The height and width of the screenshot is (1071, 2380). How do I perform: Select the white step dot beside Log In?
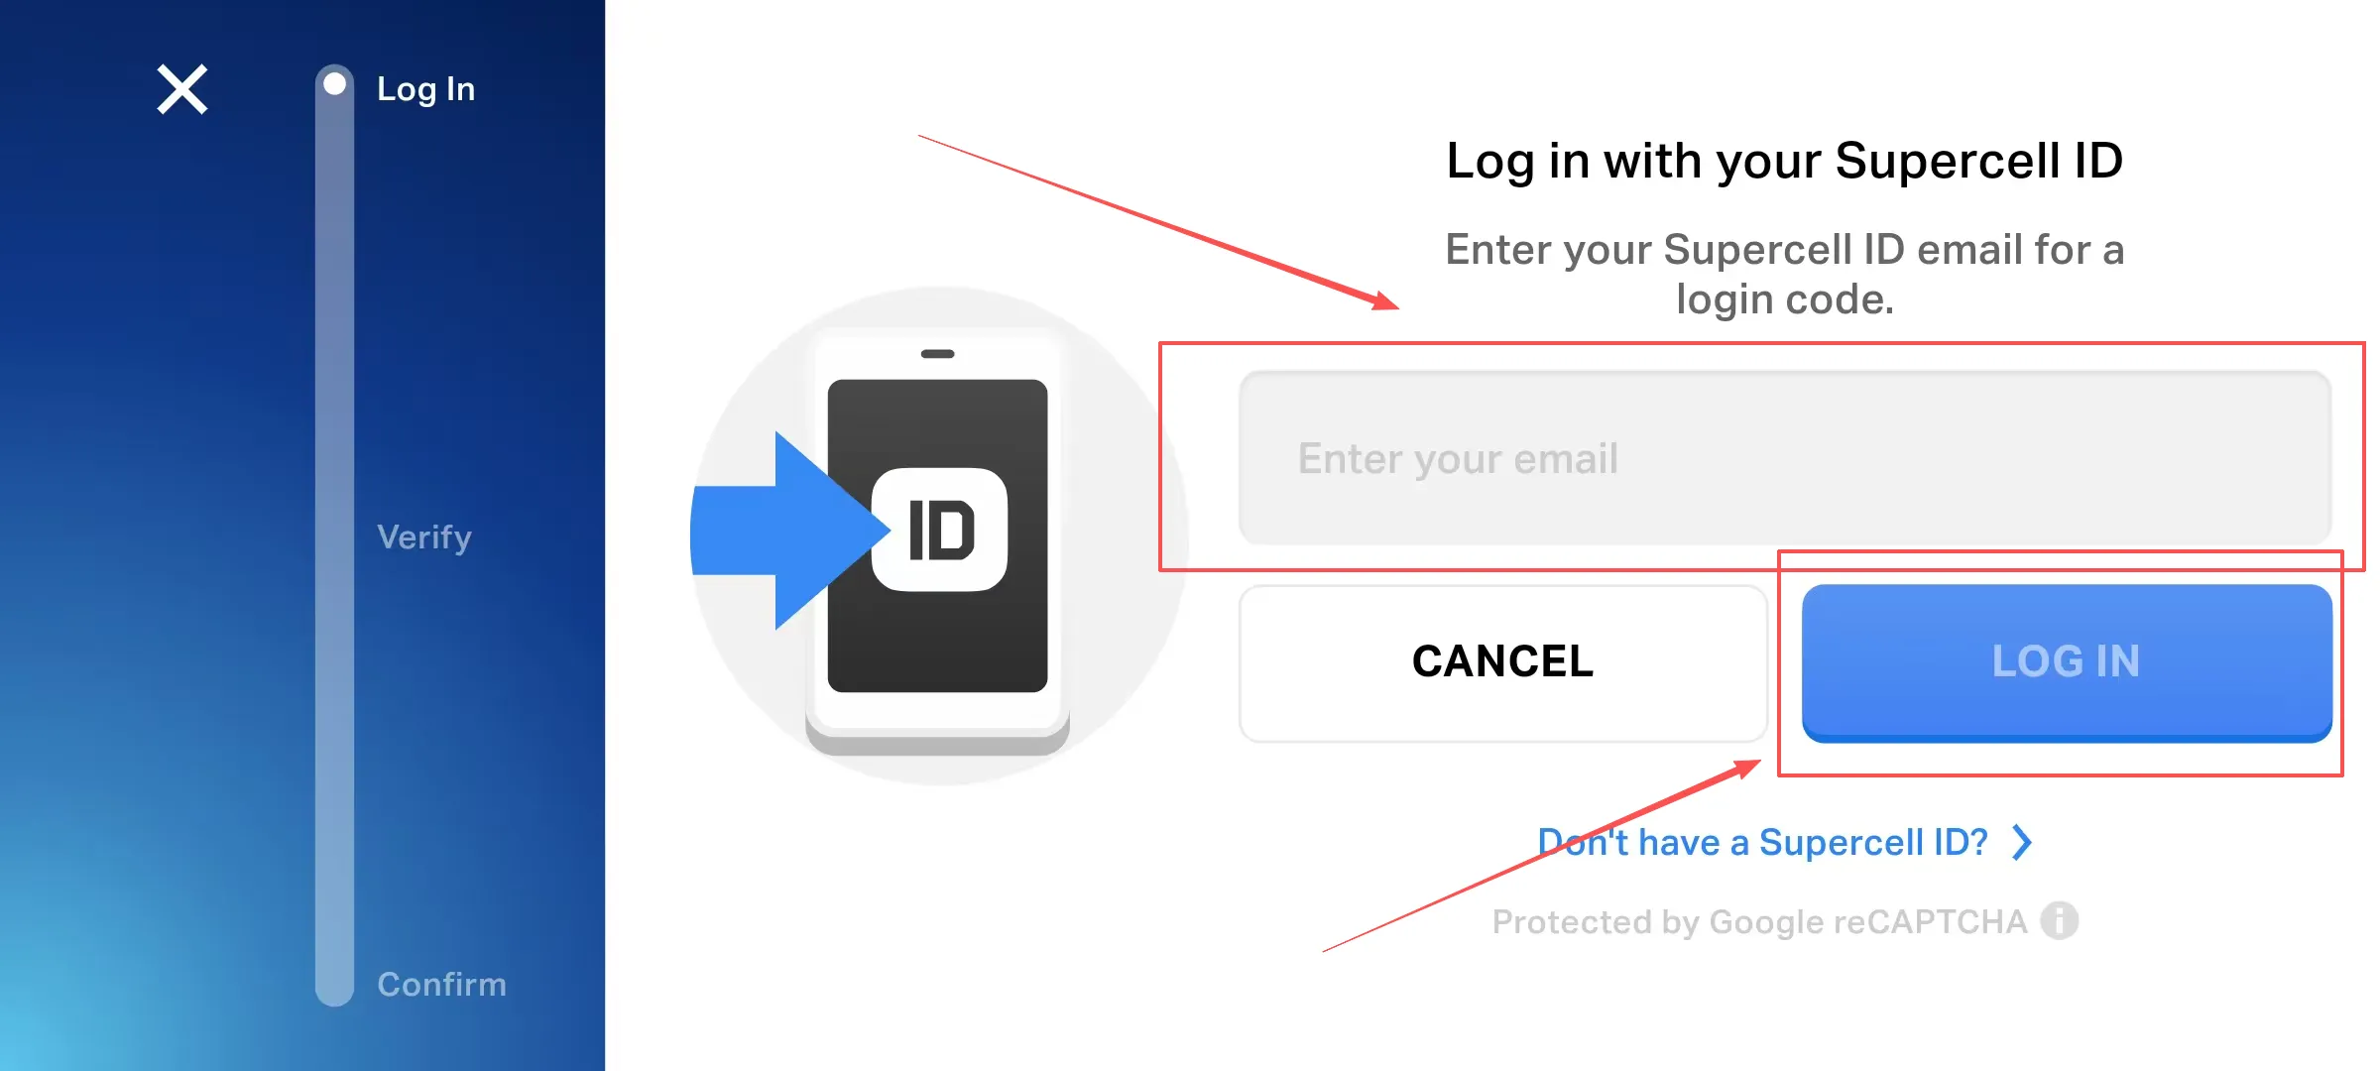335,84
